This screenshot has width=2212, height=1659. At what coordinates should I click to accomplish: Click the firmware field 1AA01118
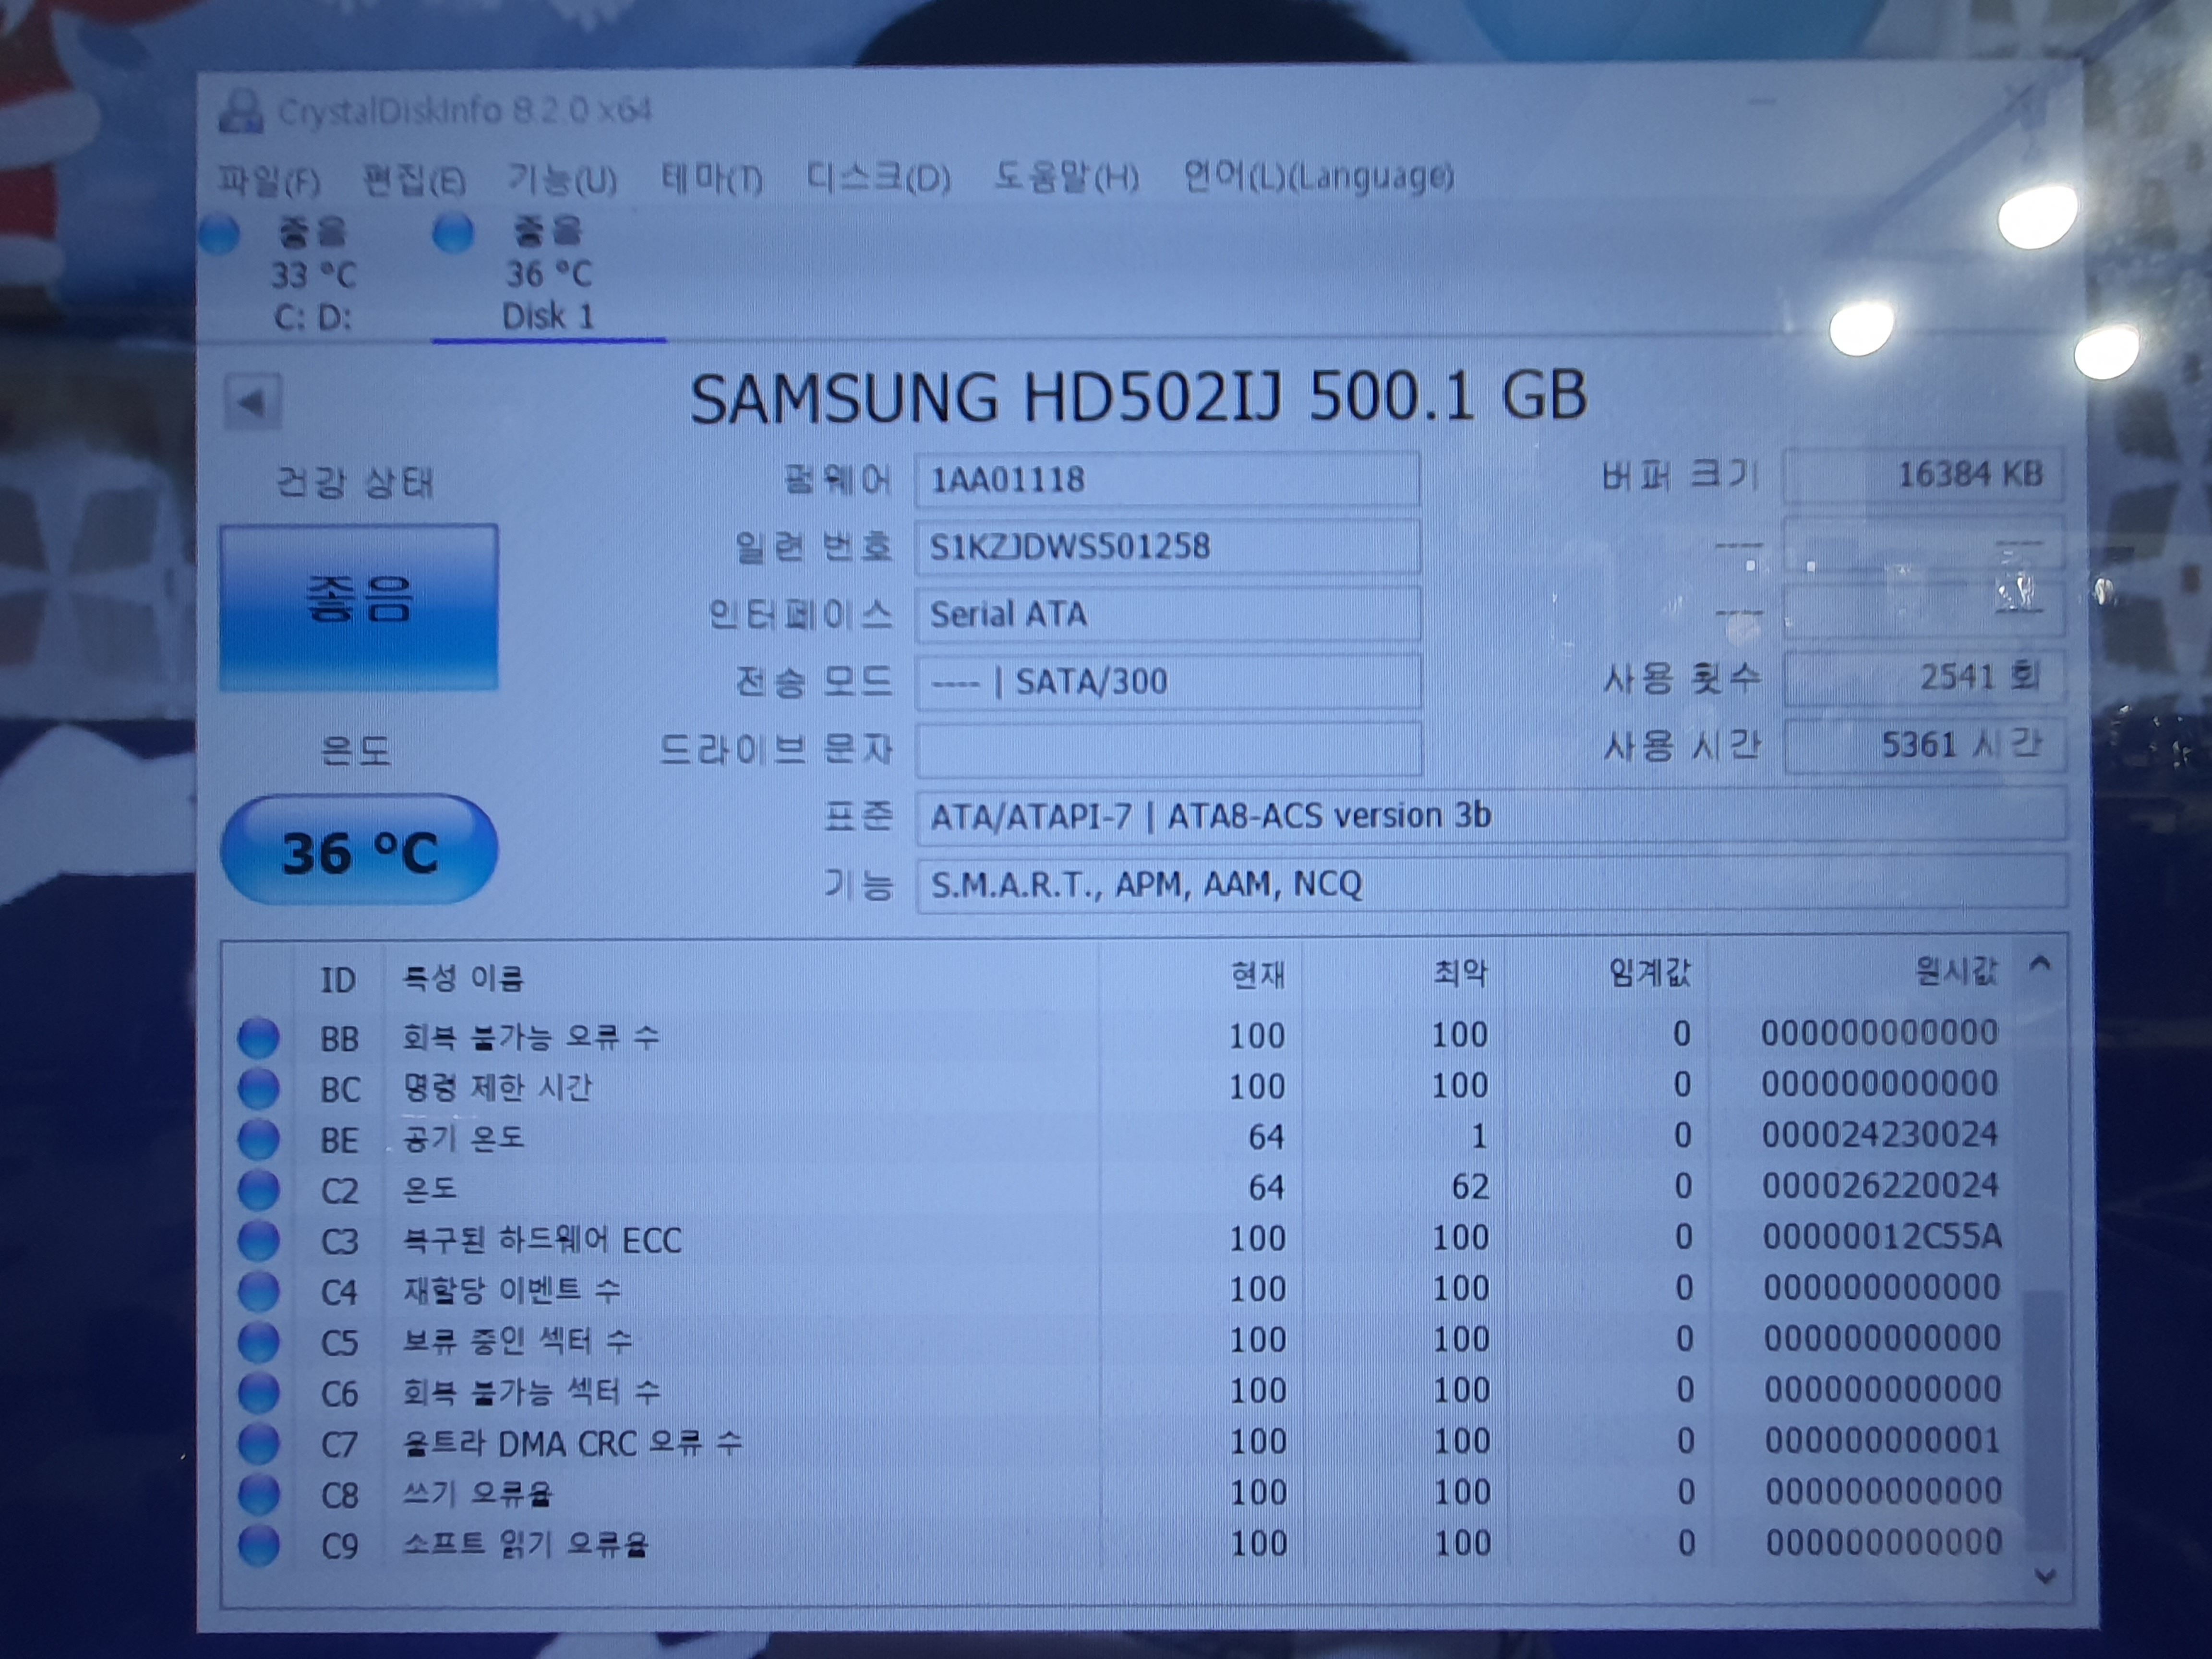[x=1167, y=479]
